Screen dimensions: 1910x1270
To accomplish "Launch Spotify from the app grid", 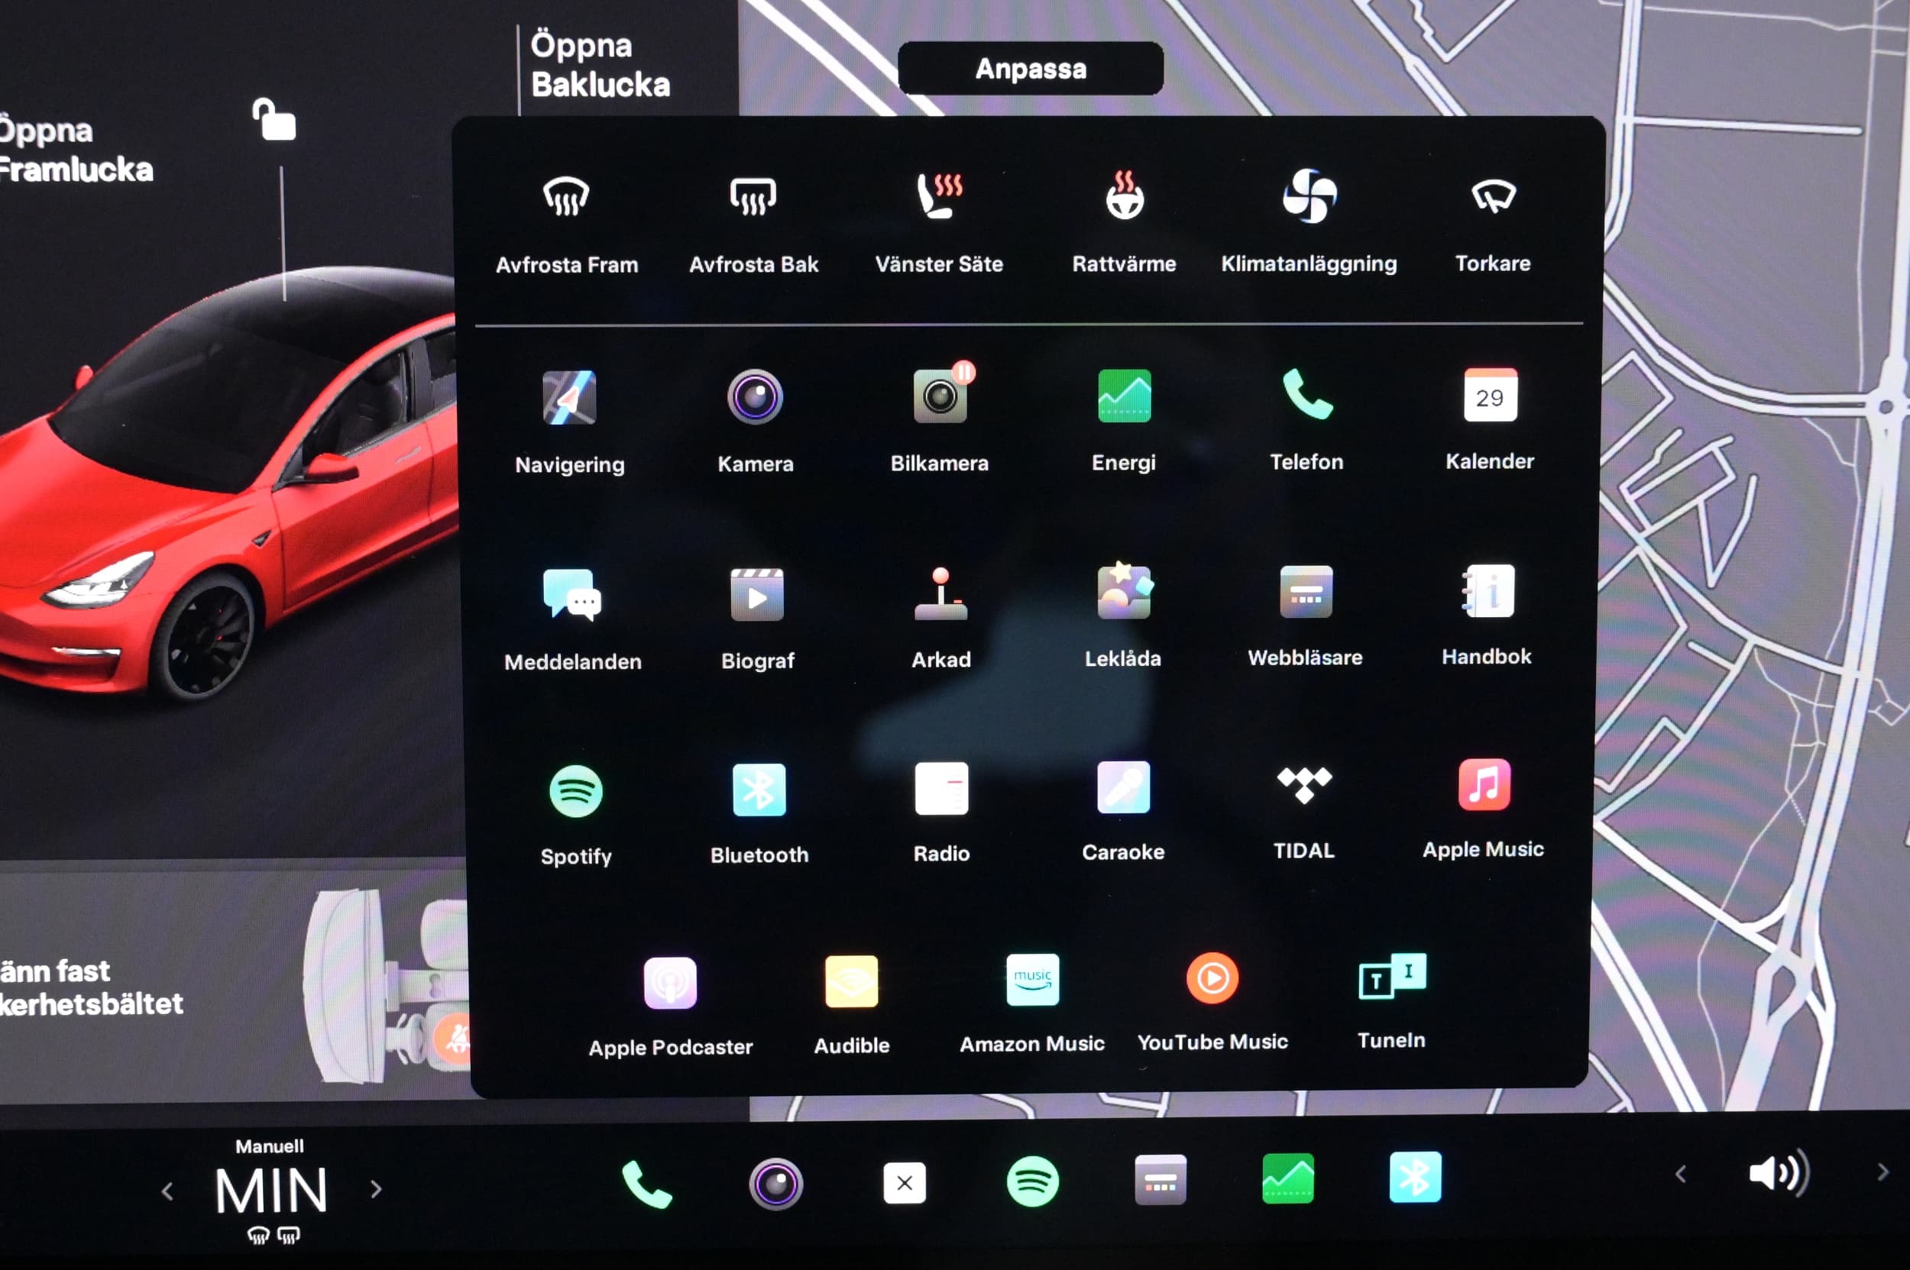I will click(x=575, y=816).
